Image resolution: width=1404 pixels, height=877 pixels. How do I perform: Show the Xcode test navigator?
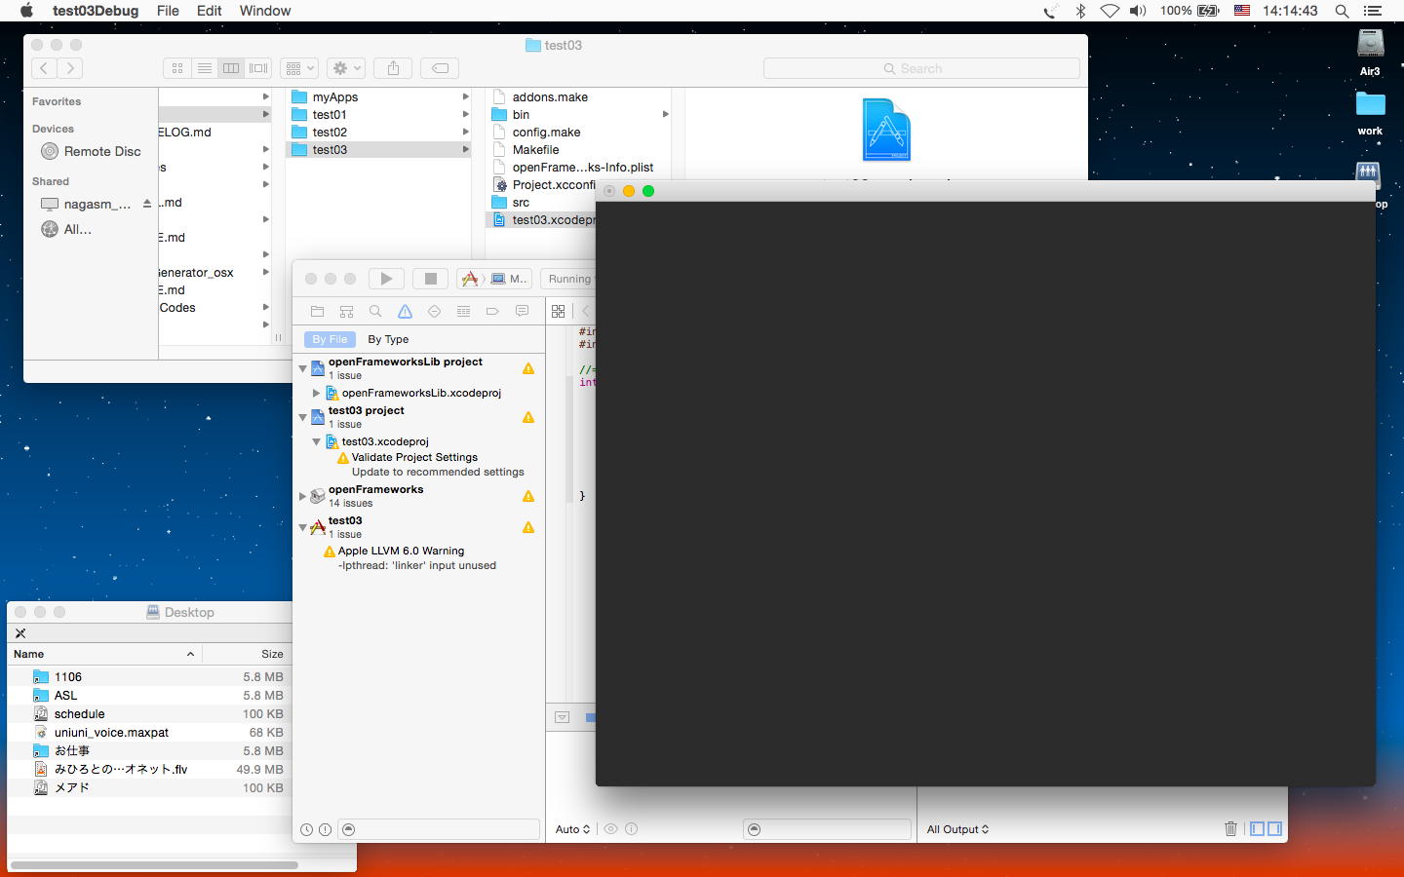434,311
